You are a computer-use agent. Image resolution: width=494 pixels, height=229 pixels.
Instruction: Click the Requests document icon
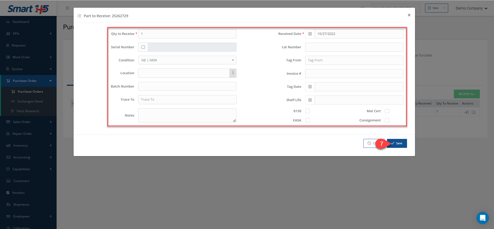pos(8,45)
